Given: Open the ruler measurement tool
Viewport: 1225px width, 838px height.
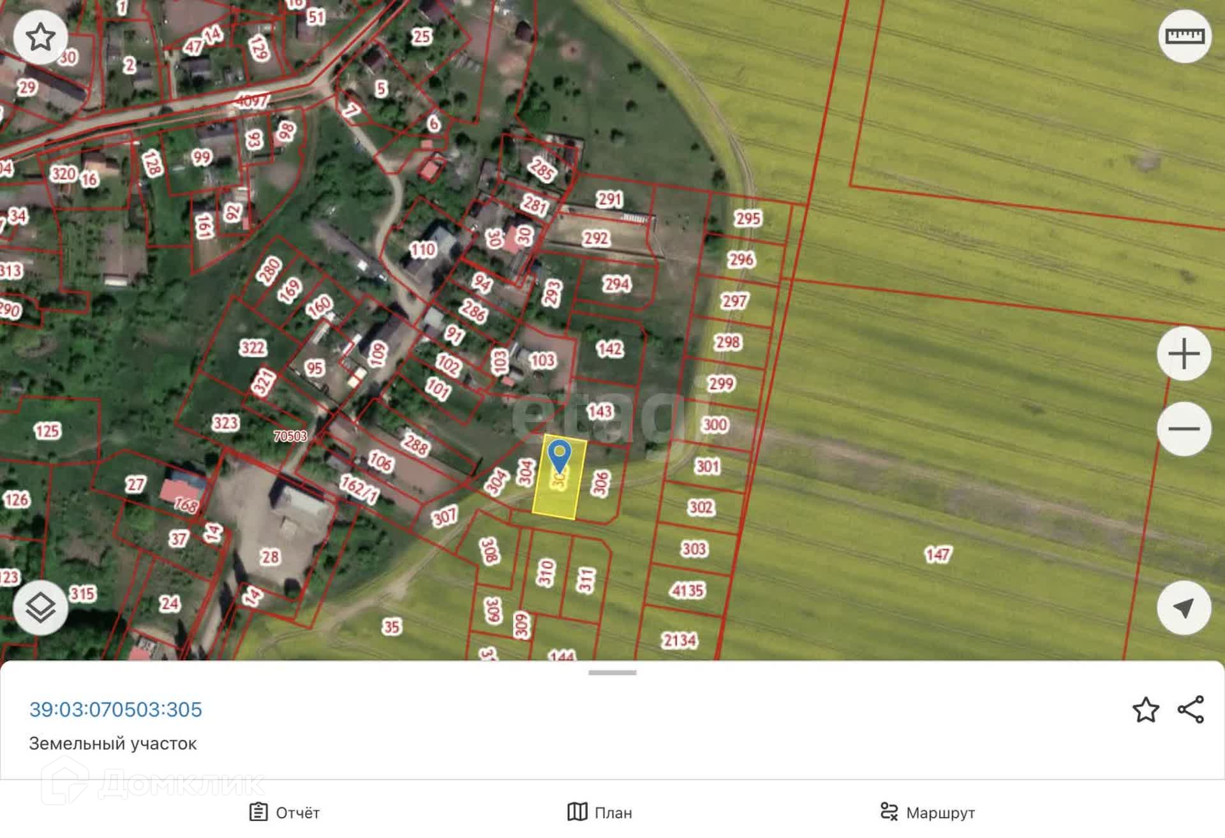Looking at the screenshot, I should (1184, 36).
